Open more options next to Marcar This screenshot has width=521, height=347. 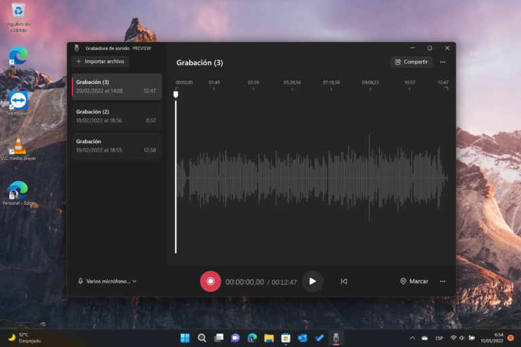point(442,281)
